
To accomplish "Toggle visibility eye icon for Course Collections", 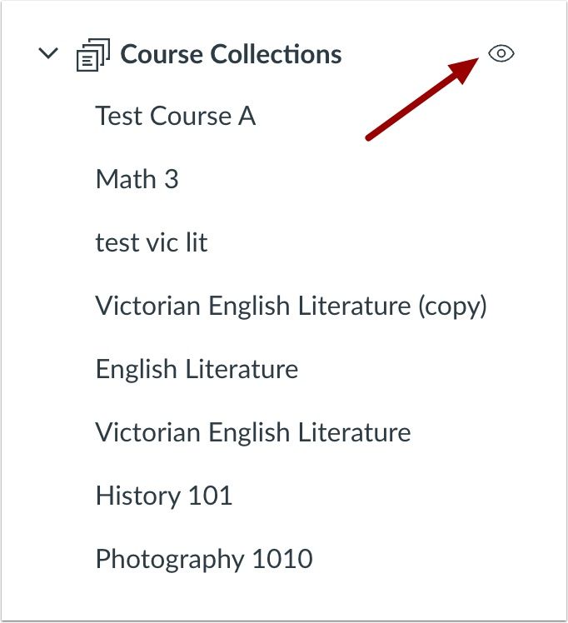I will click(501, 54).
